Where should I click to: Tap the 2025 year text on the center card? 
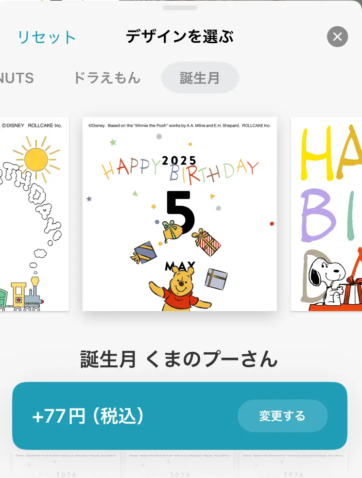point(179,160)
